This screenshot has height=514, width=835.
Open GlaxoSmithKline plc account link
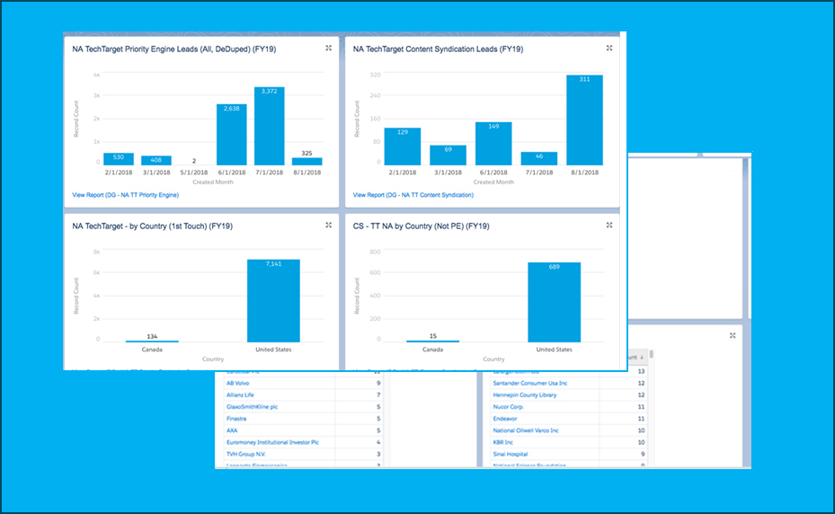252,406
